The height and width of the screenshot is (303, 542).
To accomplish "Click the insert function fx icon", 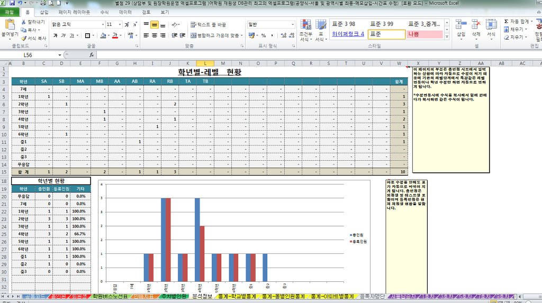I will [x=92, y=55].
